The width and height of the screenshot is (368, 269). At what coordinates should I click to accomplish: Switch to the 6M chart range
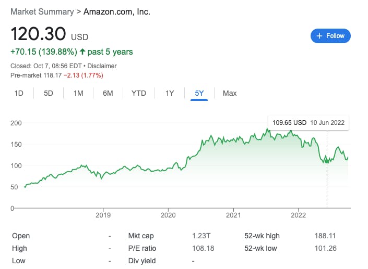pyautogui.click(x=108, y=93)
